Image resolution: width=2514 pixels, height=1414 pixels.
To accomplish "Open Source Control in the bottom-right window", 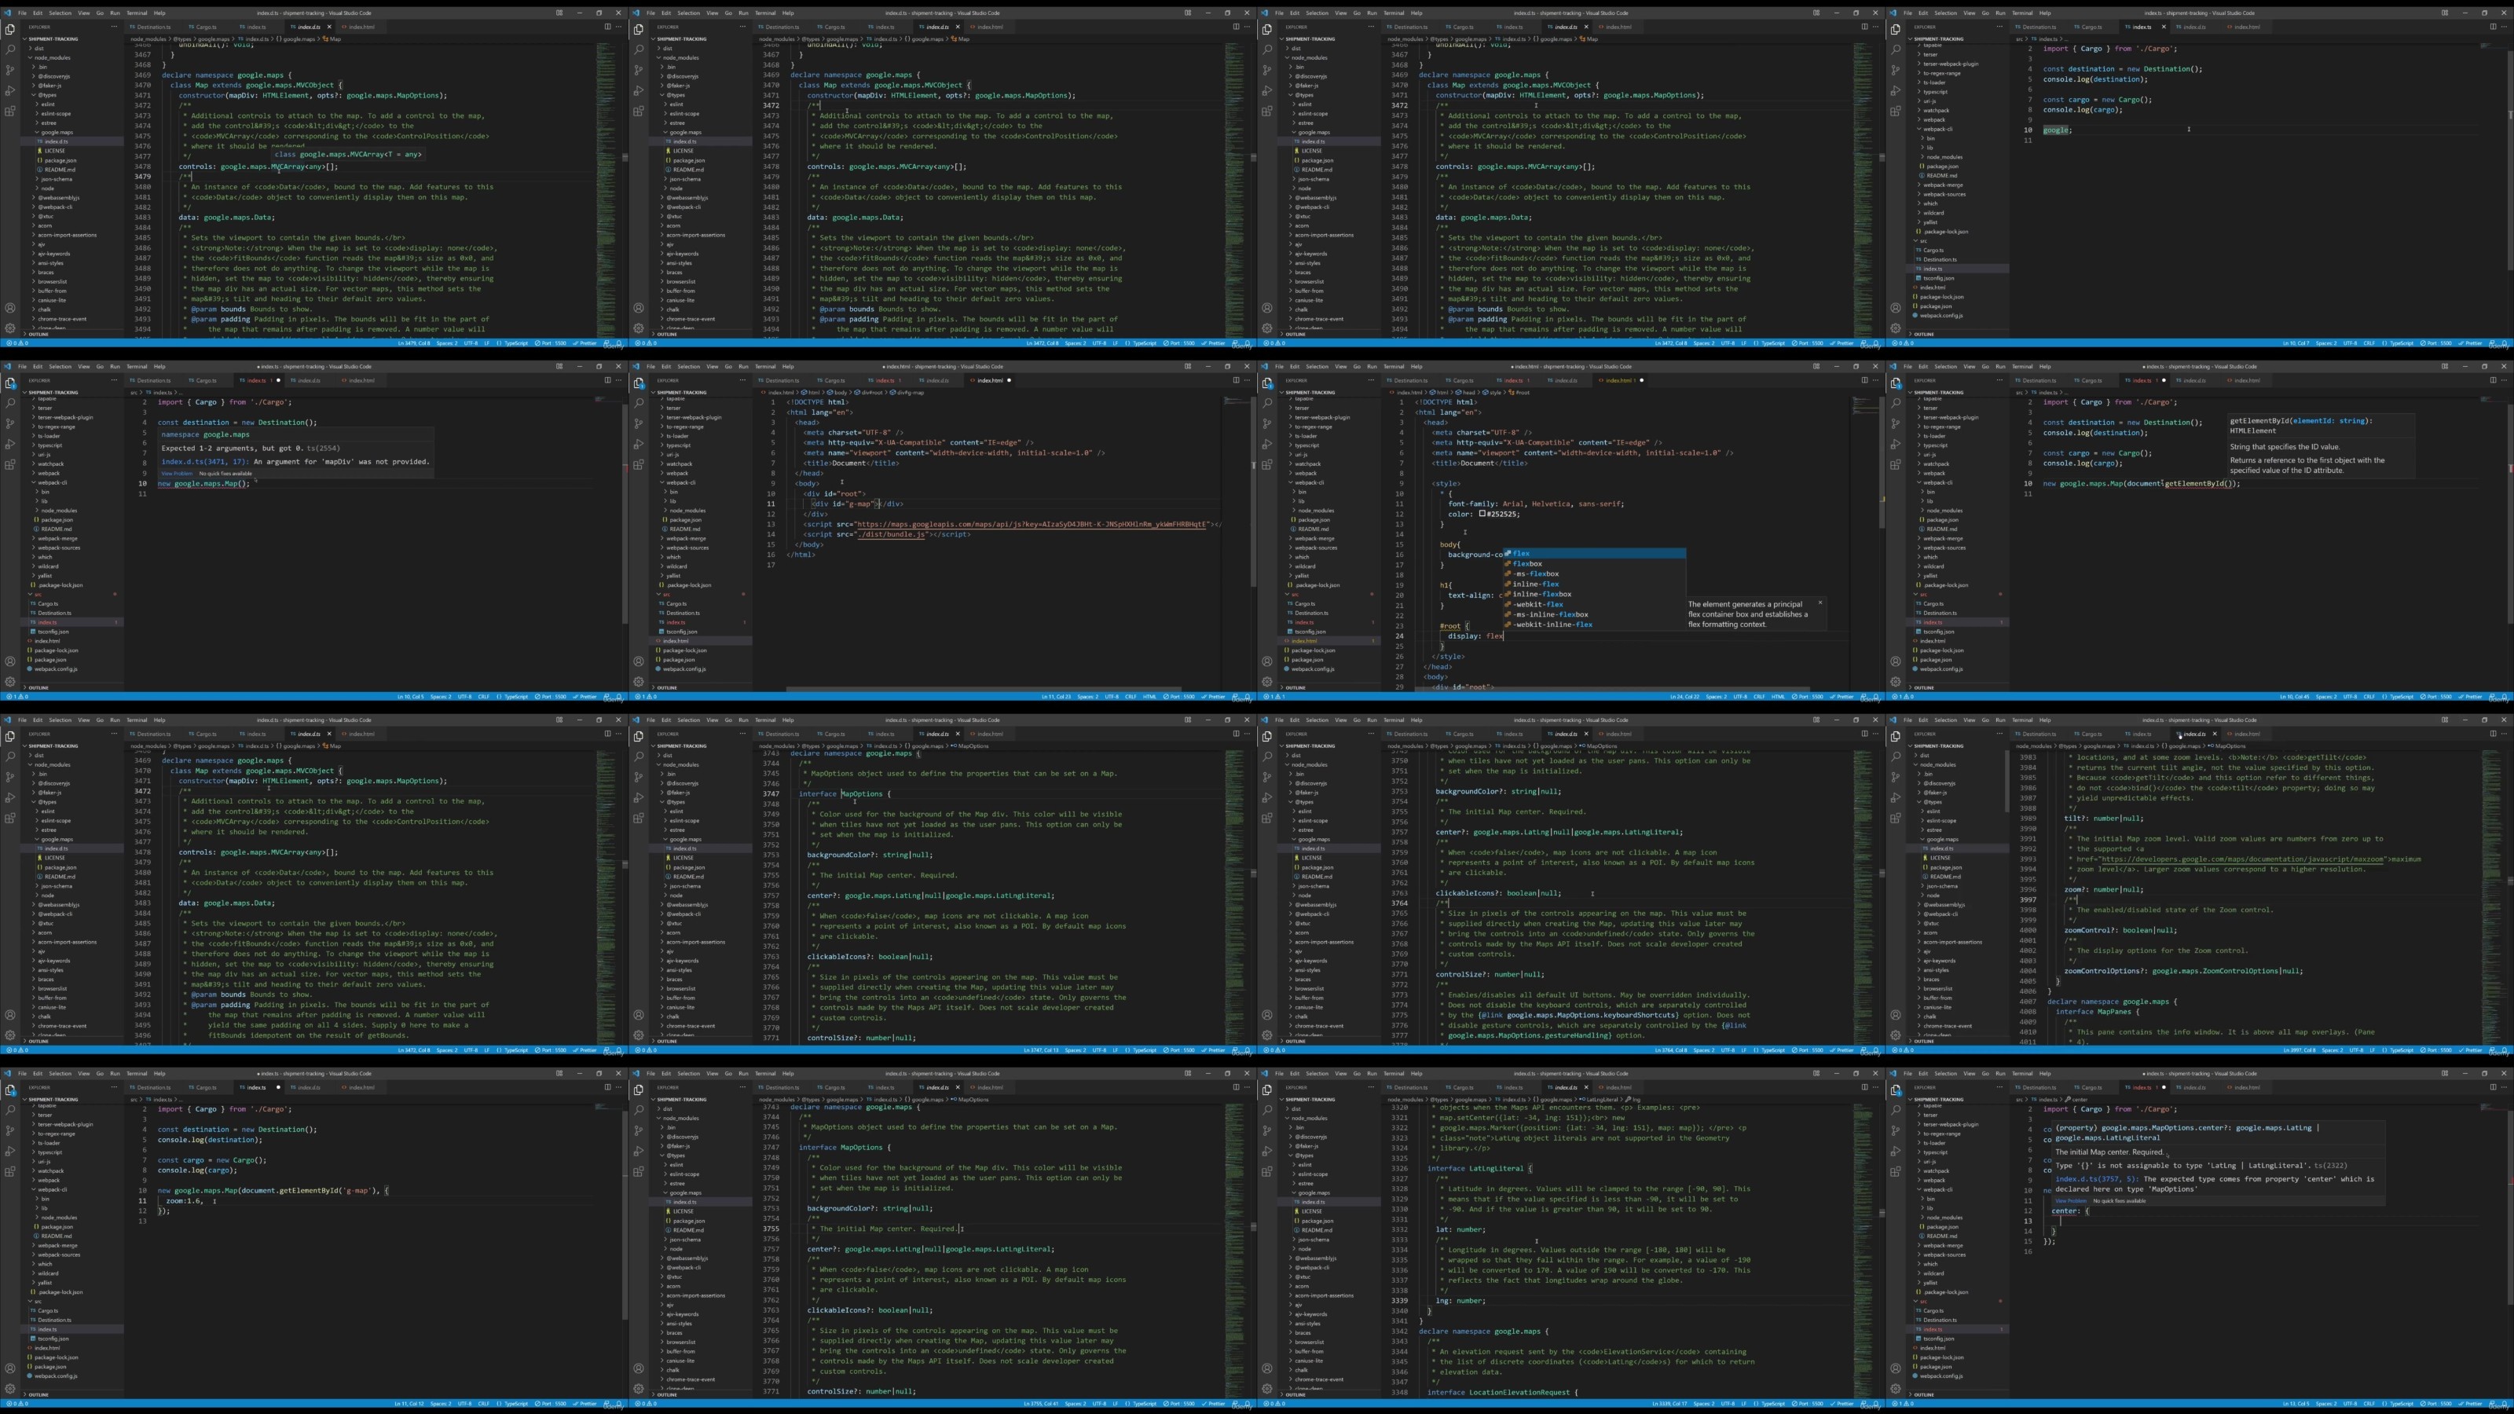I will [1895, 1130].
